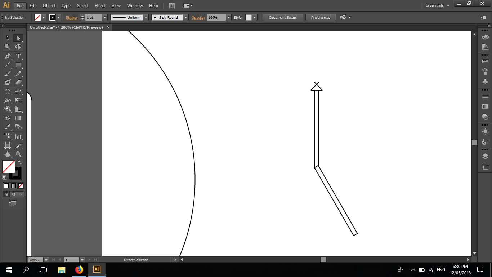Open the Color panel
The image size is (492, 277).
(485, 37)
